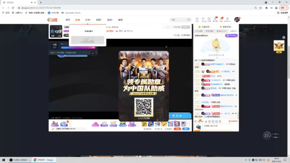Click the QR code in the popup
290x163 pixels.
144,107
